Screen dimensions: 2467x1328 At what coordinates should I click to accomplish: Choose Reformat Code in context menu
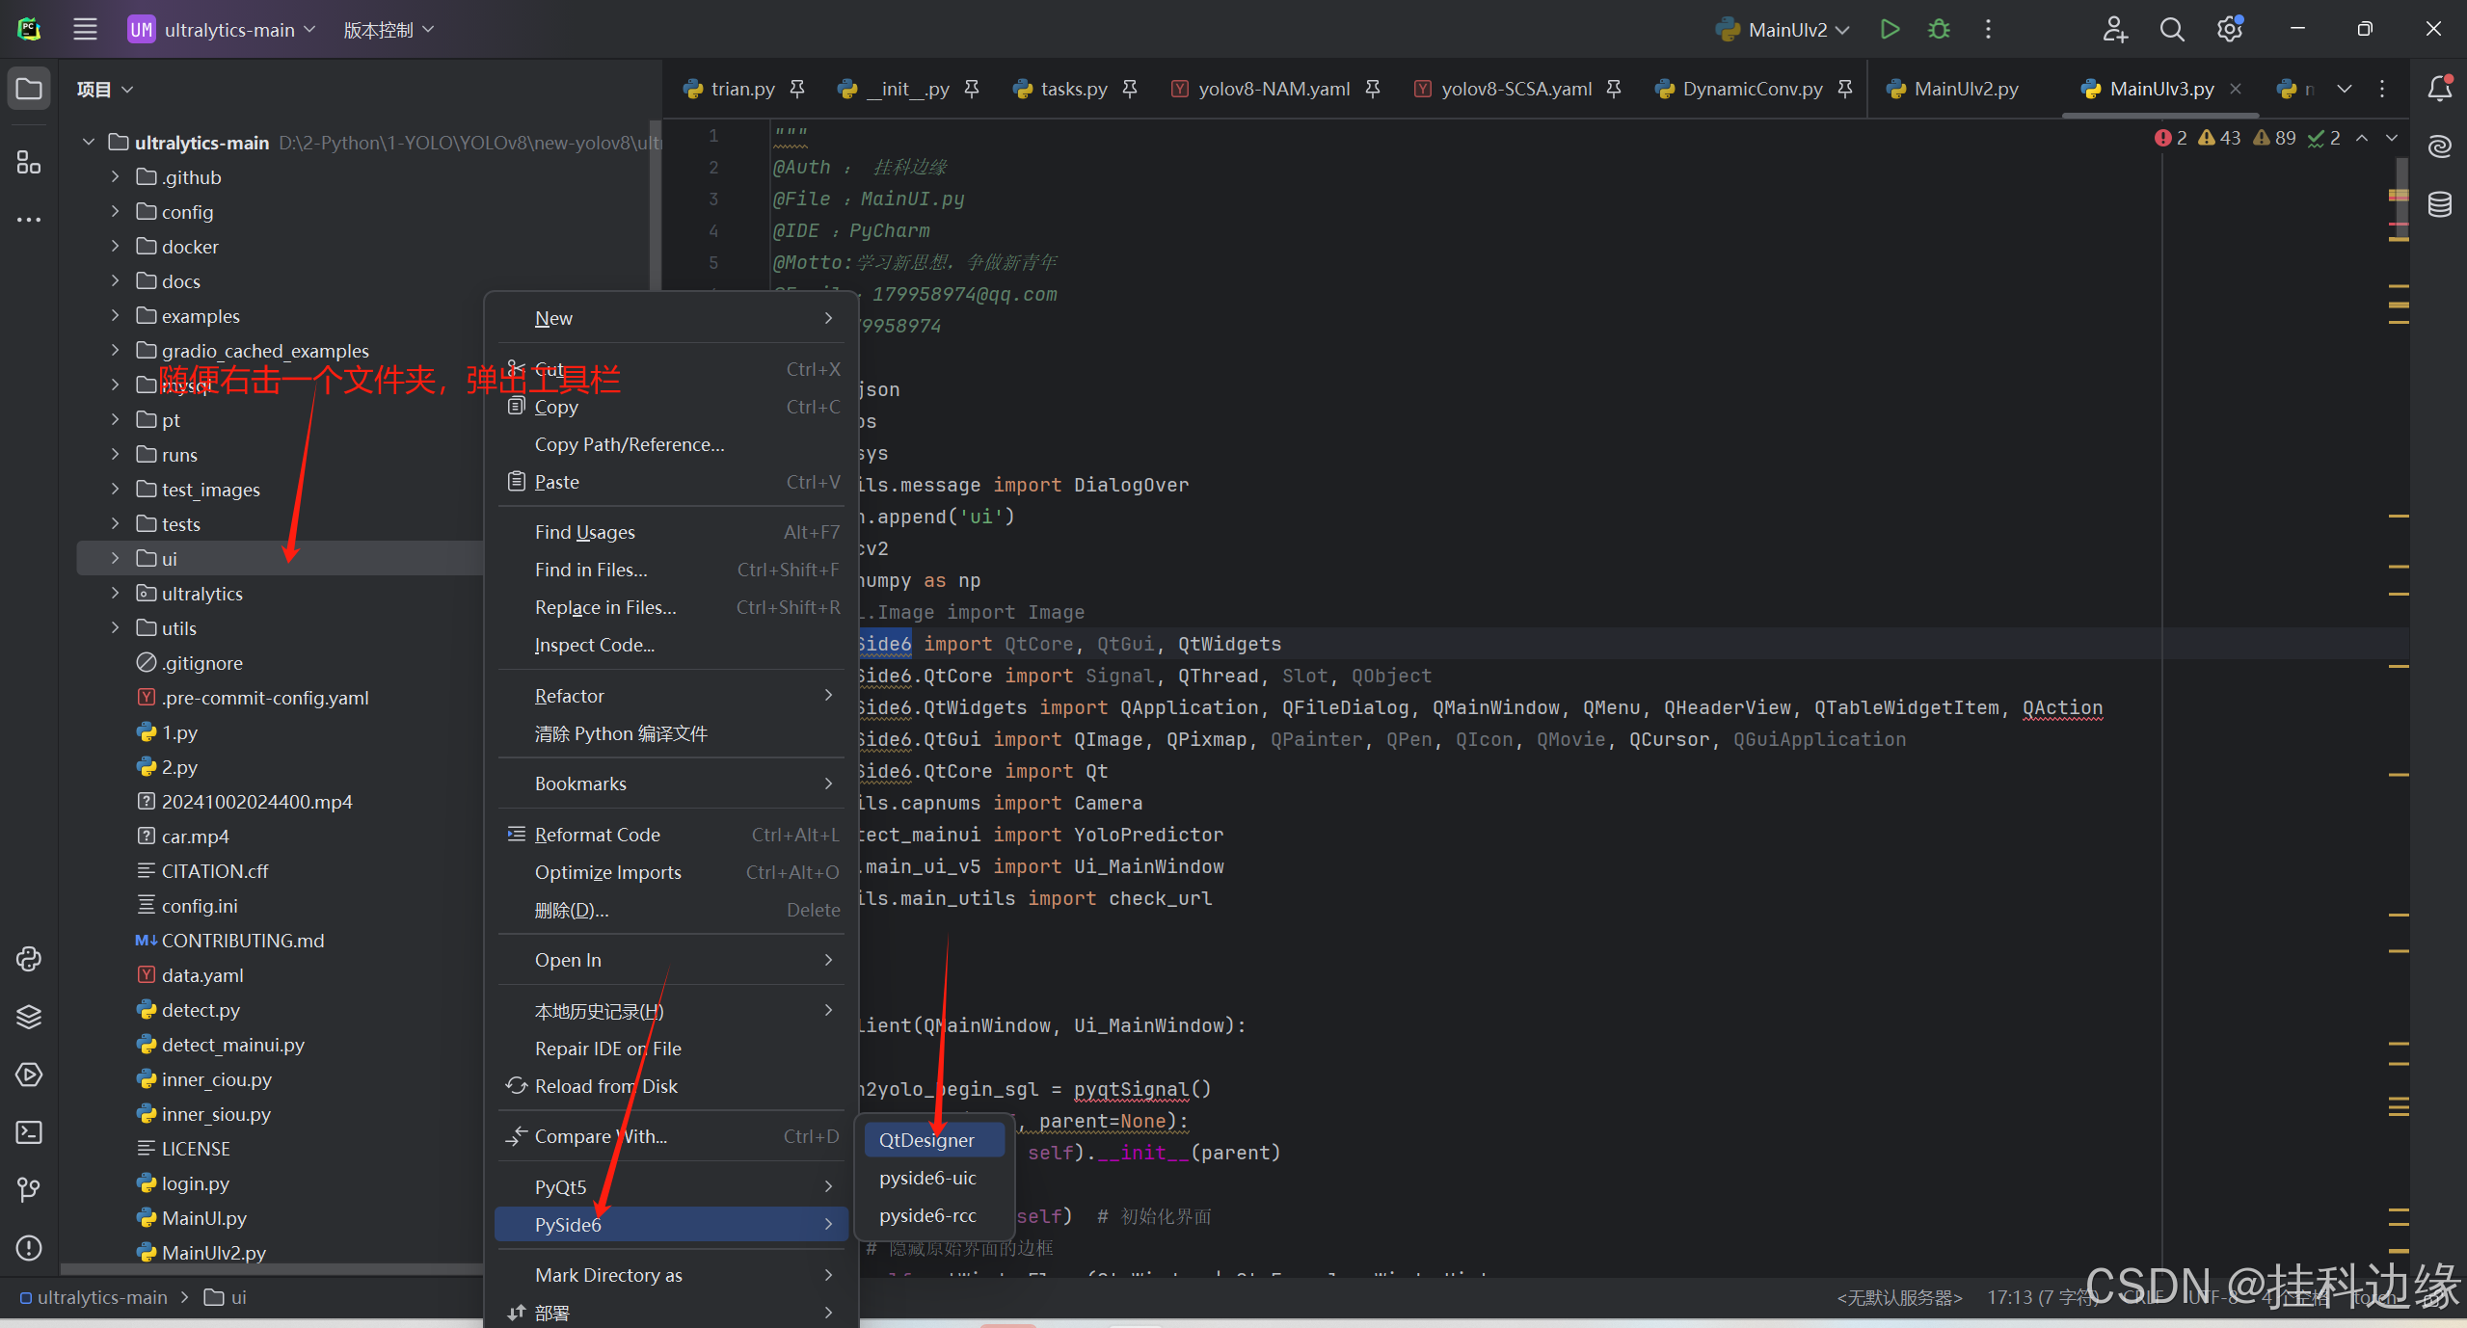coord(597,835)
